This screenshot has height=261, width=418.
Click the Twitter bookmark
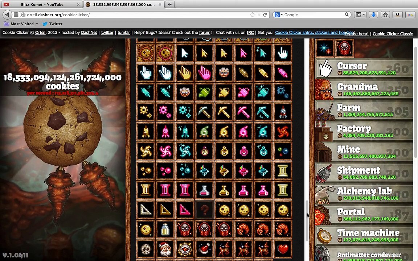(53, 24)
